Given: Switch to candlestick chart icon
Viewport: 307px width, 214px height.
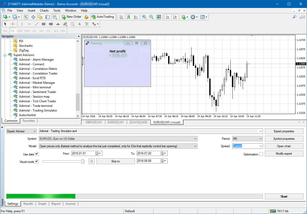Looking at the screenshot, I should tap(129, 17).
